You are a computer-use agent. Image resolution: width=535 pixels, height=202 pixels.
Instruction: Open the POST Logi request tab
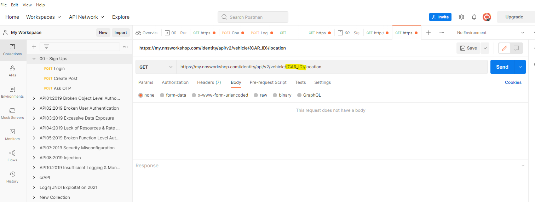pyautogui.click(x=262, y=33)
